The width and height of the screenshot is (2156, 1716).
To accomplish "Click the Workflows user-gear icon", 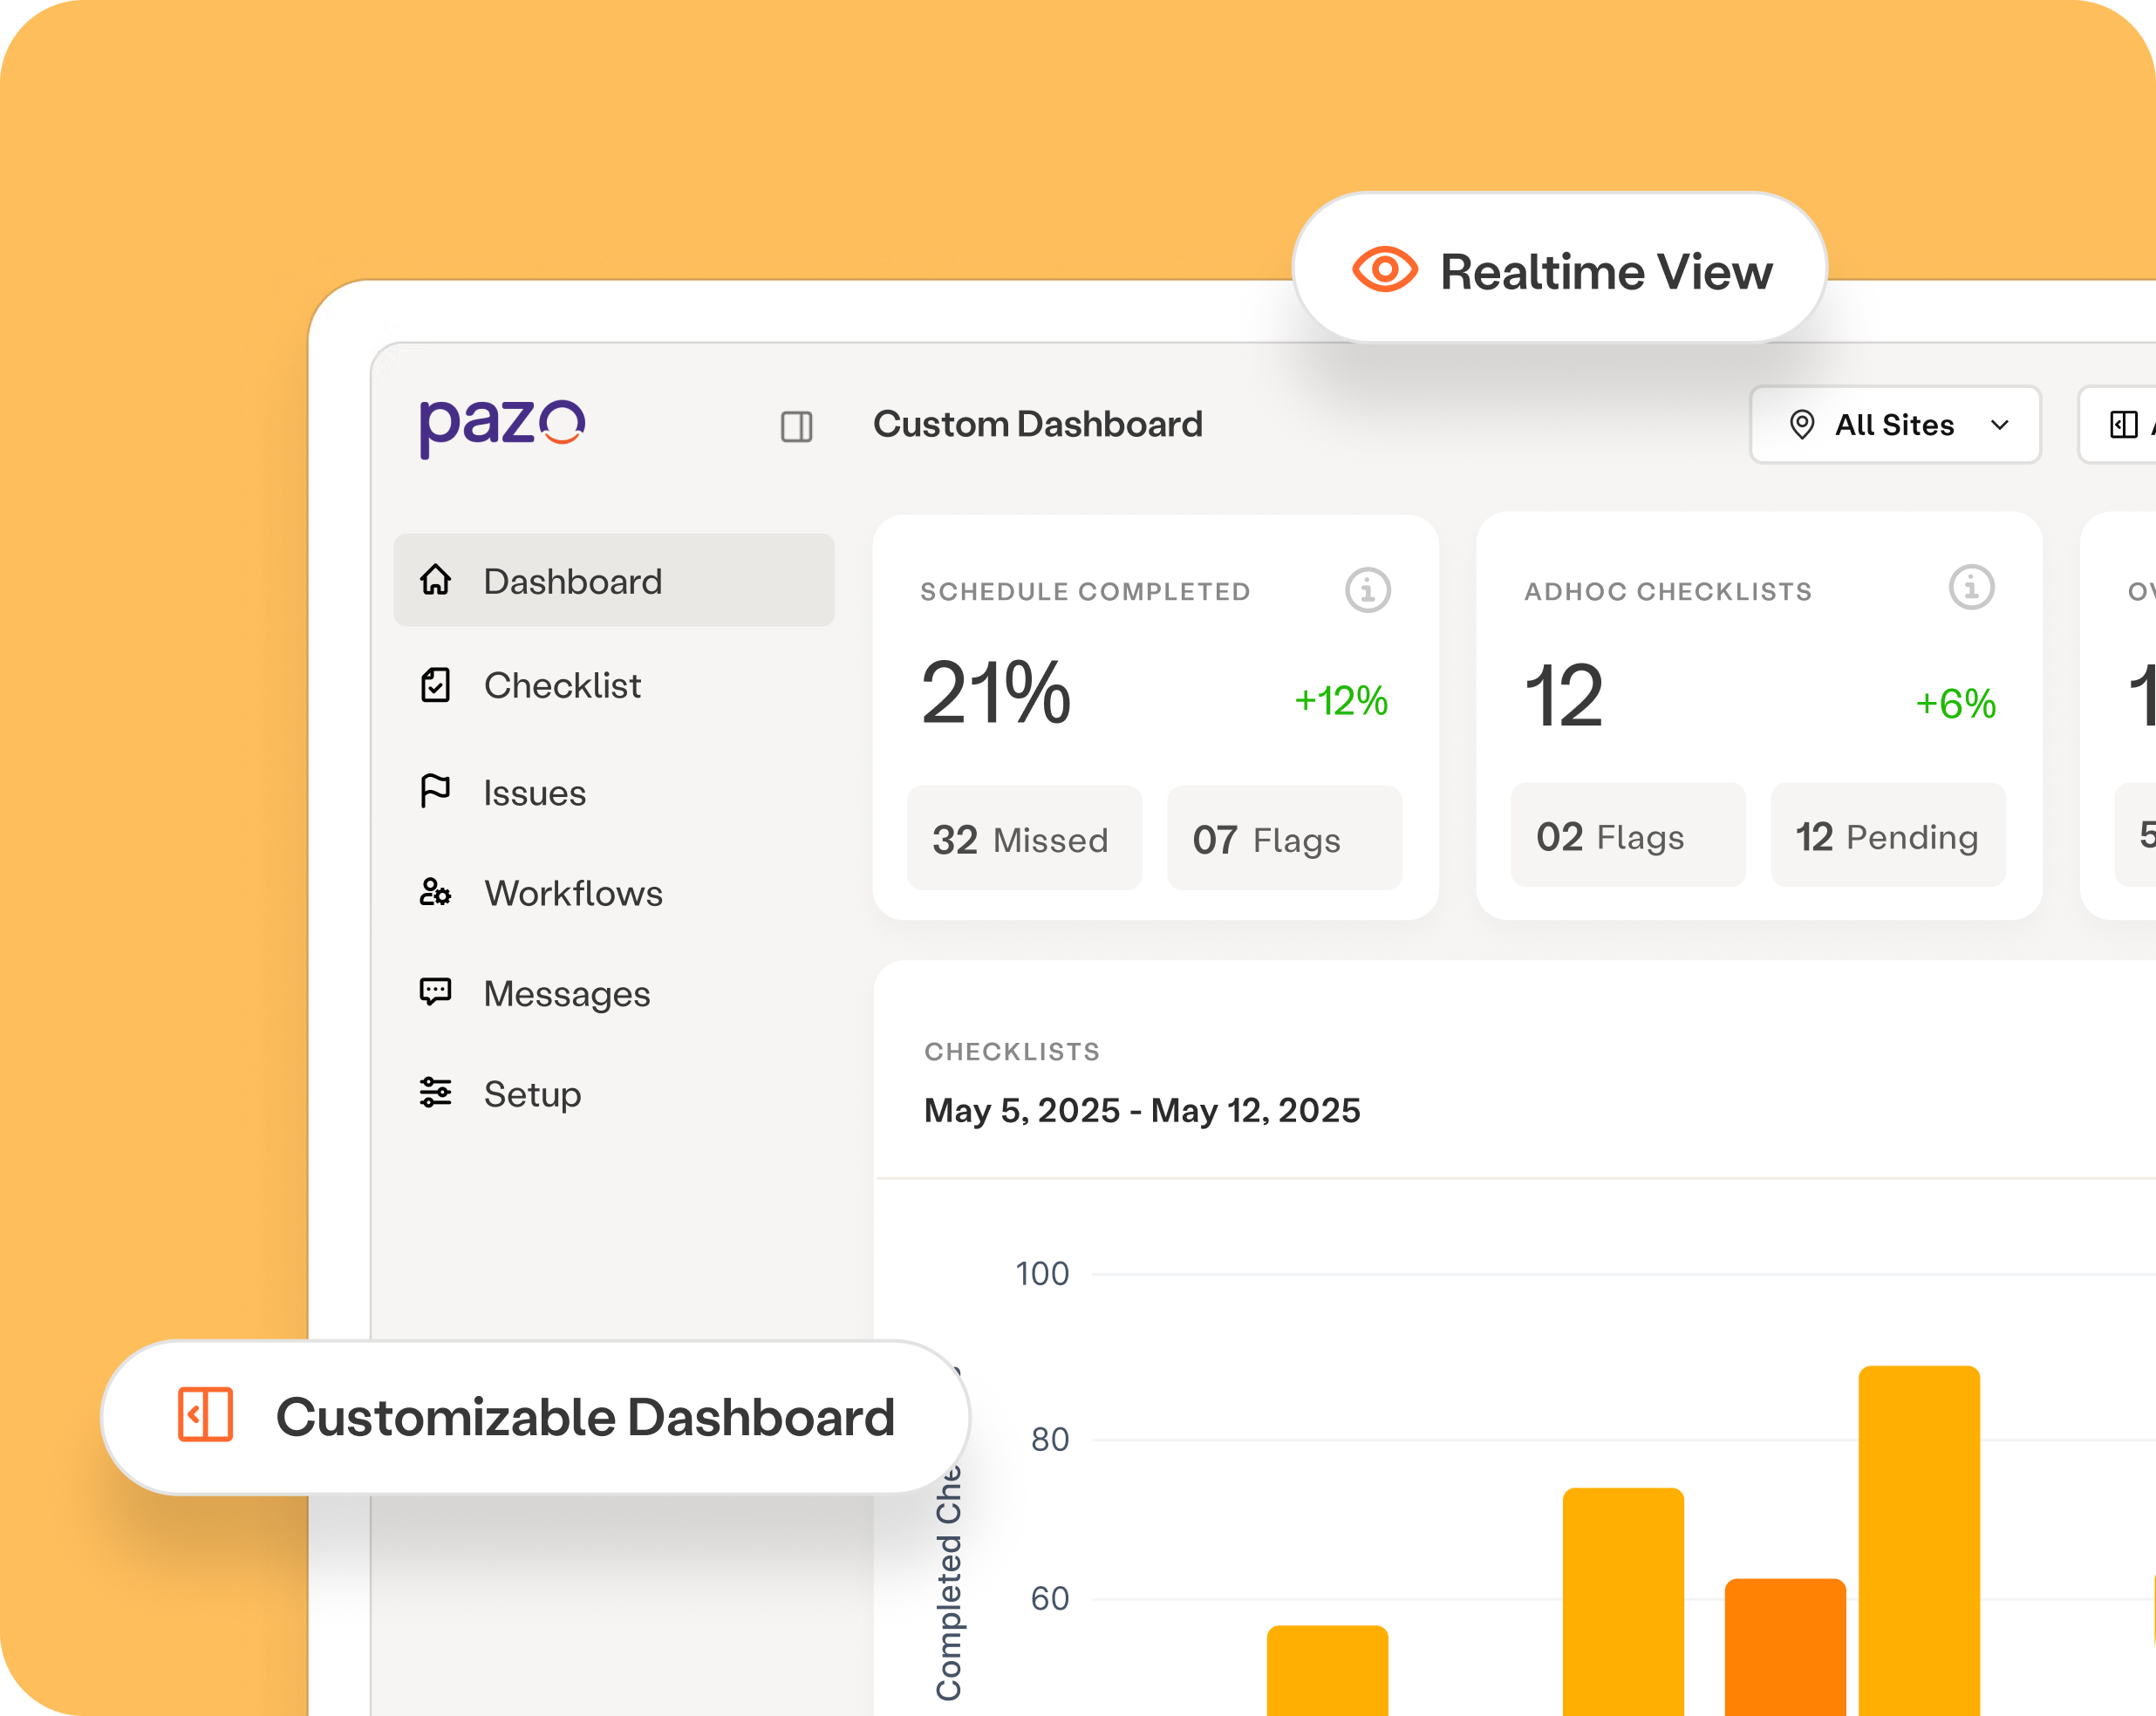I will click(x=435, y=892).
